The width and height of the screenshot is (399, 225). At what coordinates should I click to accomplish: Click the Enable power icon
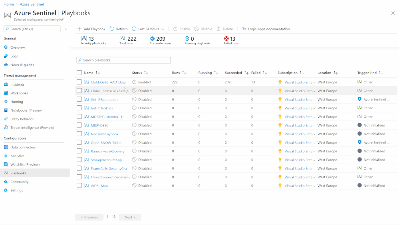175,29
